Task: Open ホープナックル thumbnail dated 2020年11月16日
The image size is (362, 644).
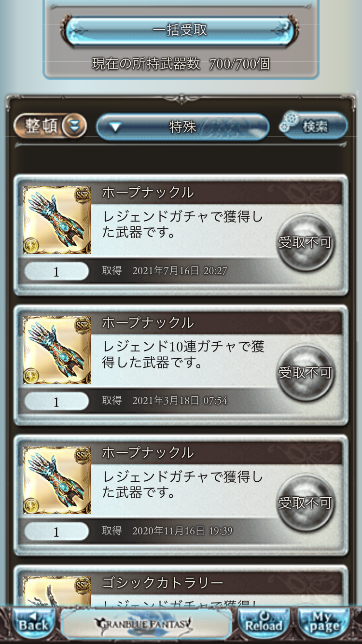Action: point(56,480)
